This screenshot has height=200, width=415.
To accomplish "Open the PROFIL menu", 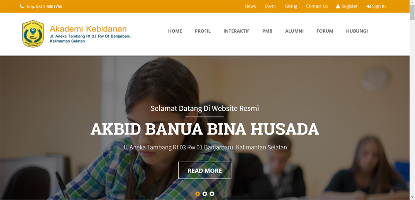I will pos(203,31).
